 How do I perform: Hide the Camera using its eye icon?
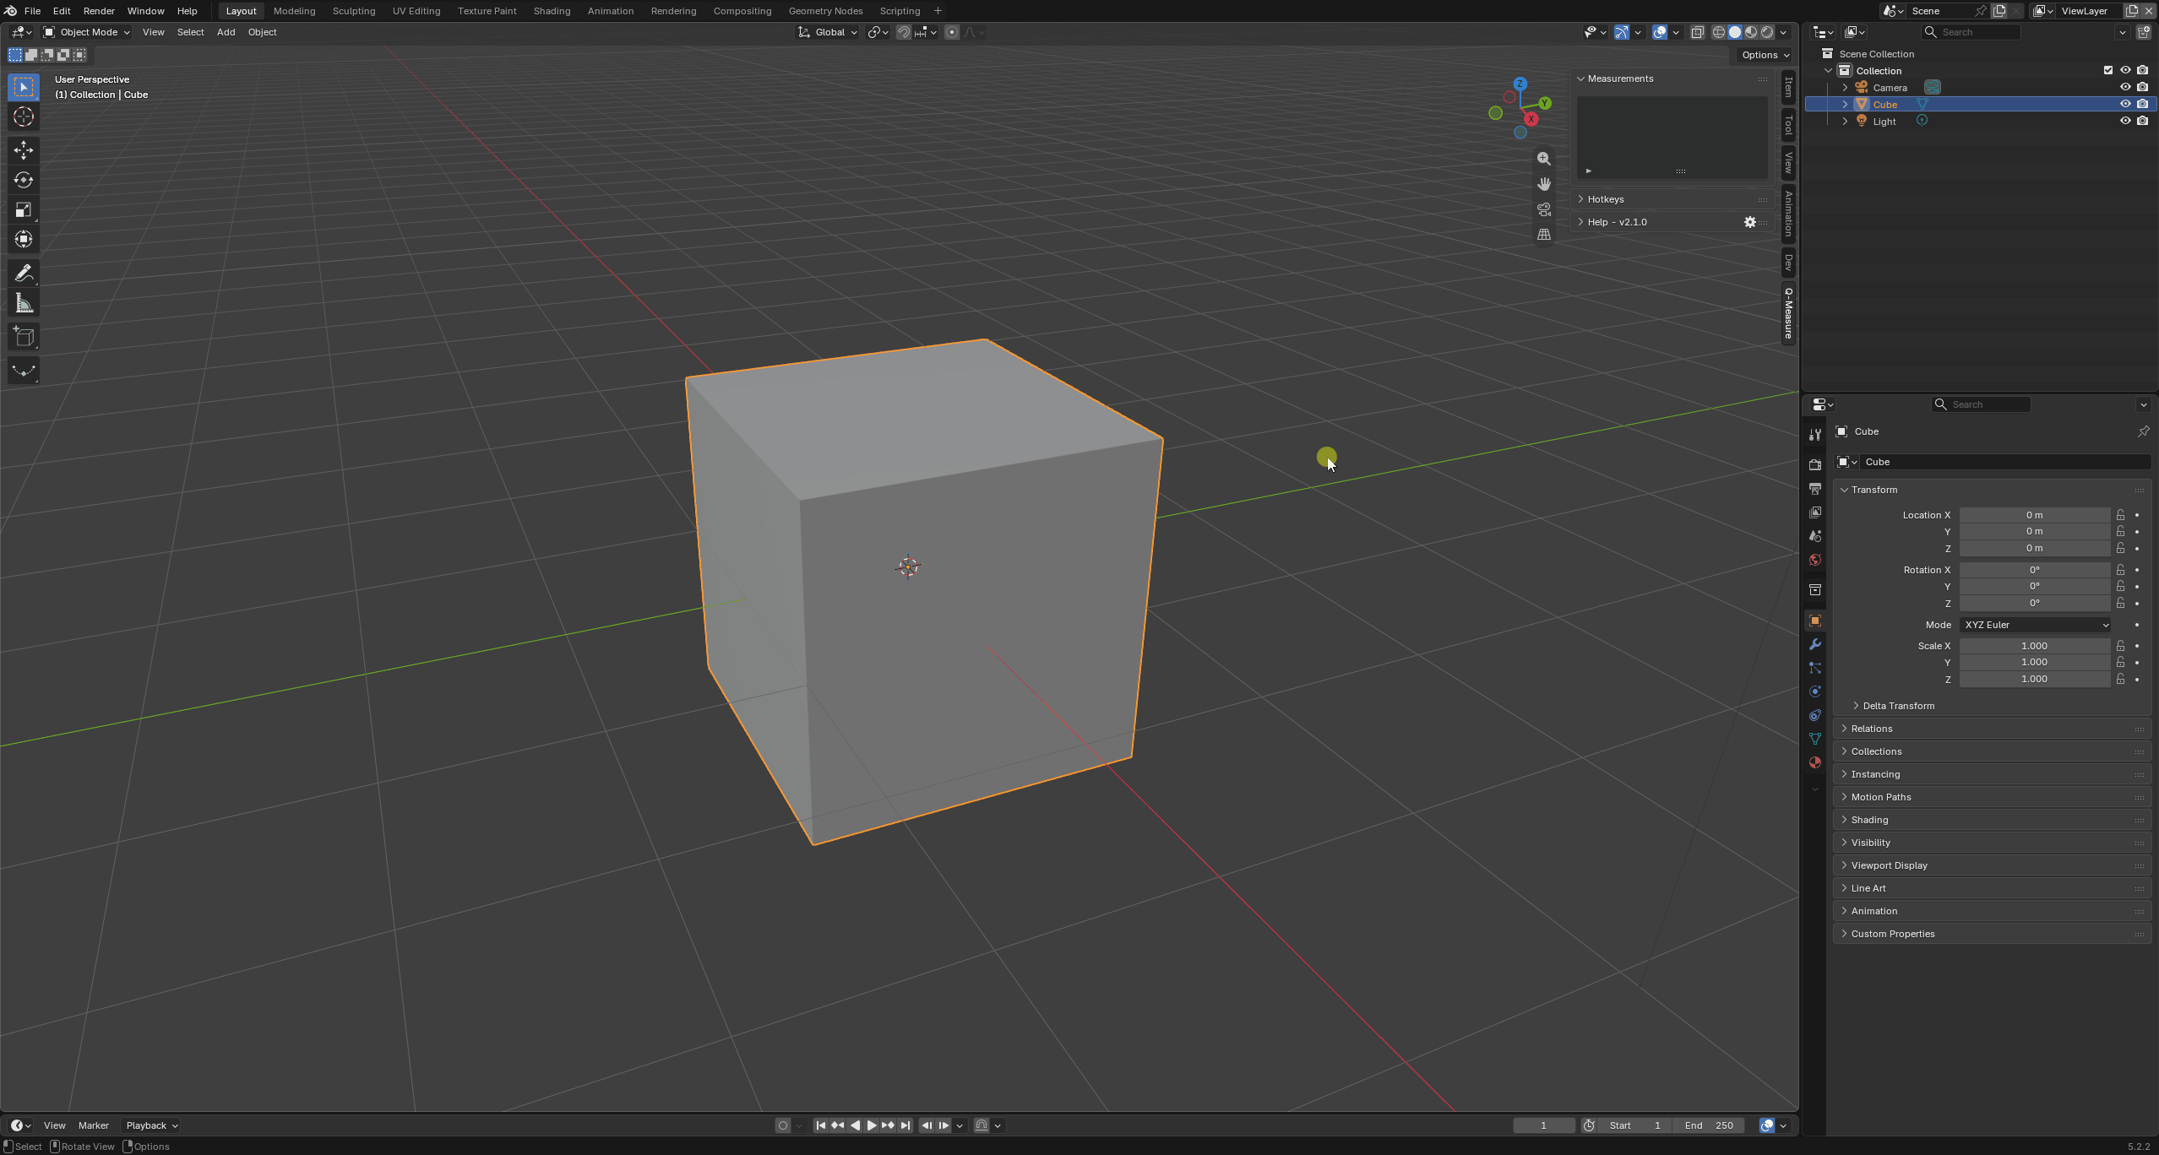click(x=2125, y=87)
